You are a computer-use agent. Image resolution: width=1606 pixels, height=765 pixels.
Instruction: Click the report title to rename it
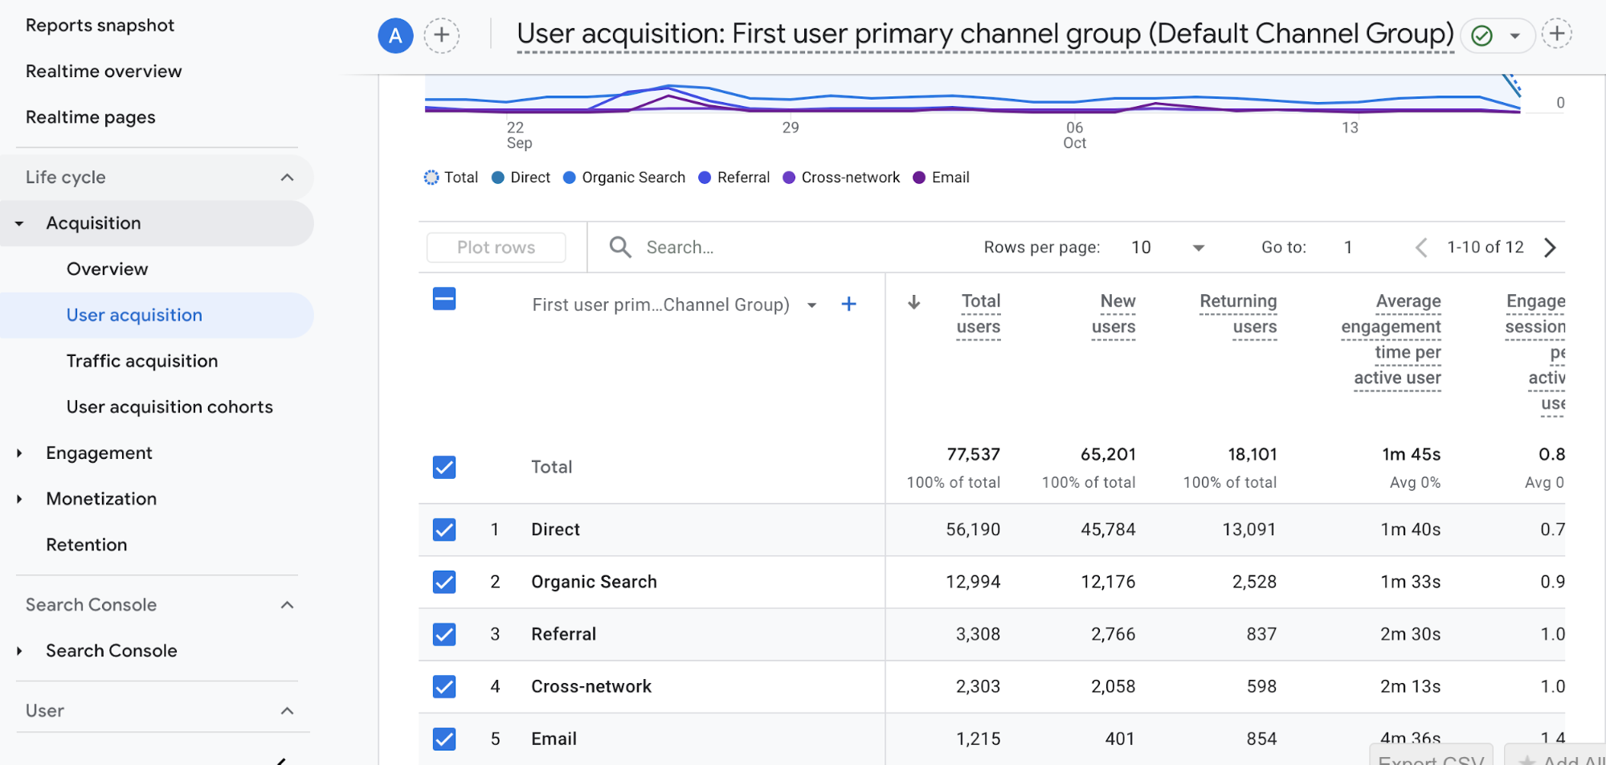point(986,34)
